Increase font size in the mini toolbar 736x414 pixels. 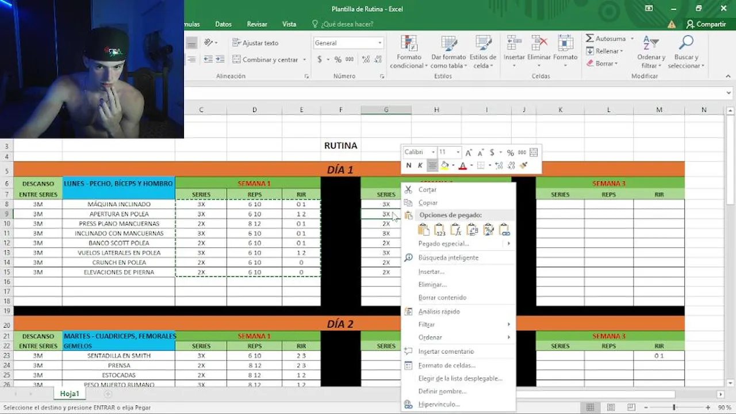pyautogui.click(x=469, y=152)
